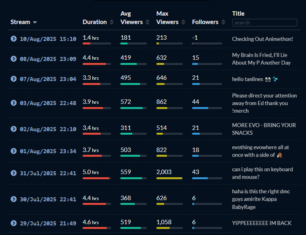
Task: Expand the 03/Aug/2025 22:48 stream row arrow
Action: (x=14, y=103)
